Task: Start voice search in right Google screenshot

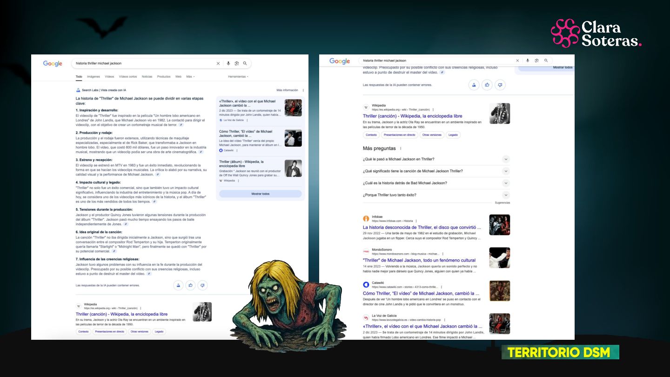Action: [528, 61]
